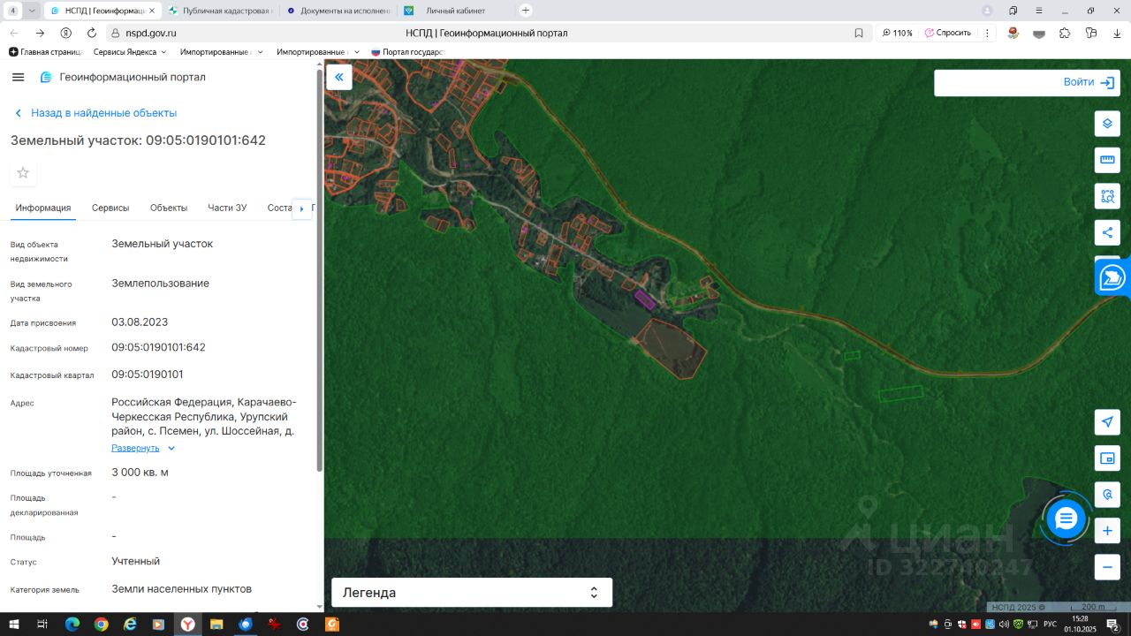The height and width of the screenshot is (636, 1131).
Task: Open the chat support bubble
Action: click(1066, 519)
